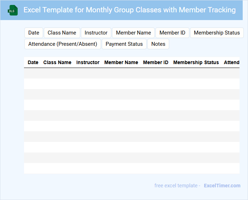
Task: Click the partially visible Attendance column header
Action: 231,62
